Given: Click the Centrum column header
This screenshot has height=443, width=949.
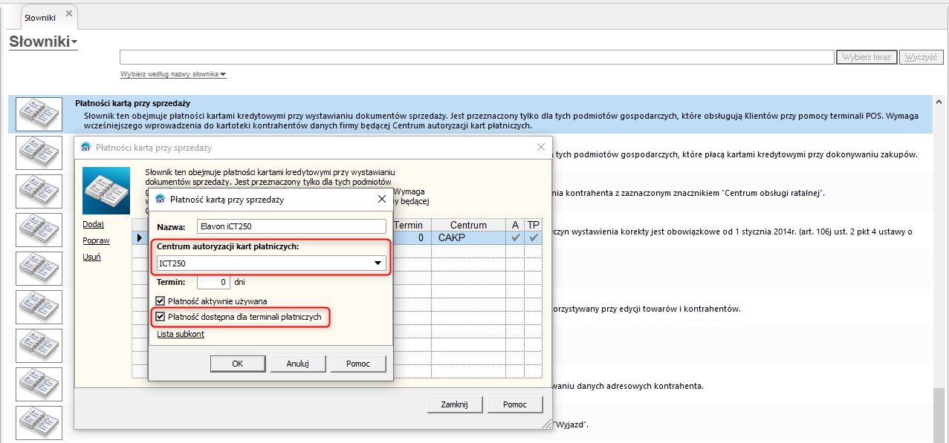Looking at the screenshot, I should pyautogui.click(x=468, y=225).
